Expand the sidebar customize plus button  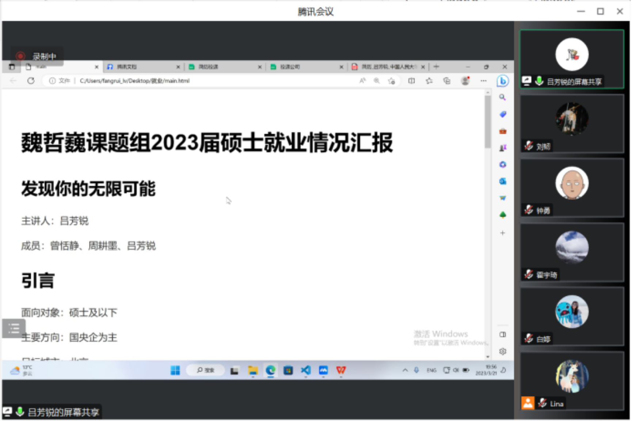[503, 233]
